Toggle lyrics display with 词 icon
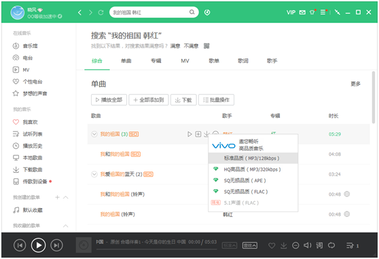Screen dimensions: 379x259 [319, 245]
